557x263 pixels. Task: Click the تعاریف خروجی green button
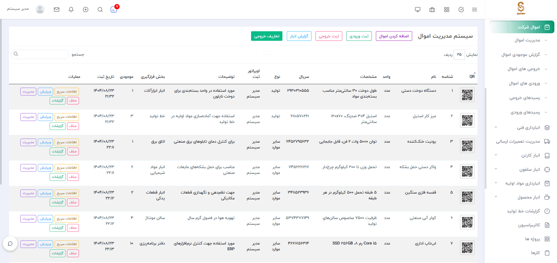267,36
